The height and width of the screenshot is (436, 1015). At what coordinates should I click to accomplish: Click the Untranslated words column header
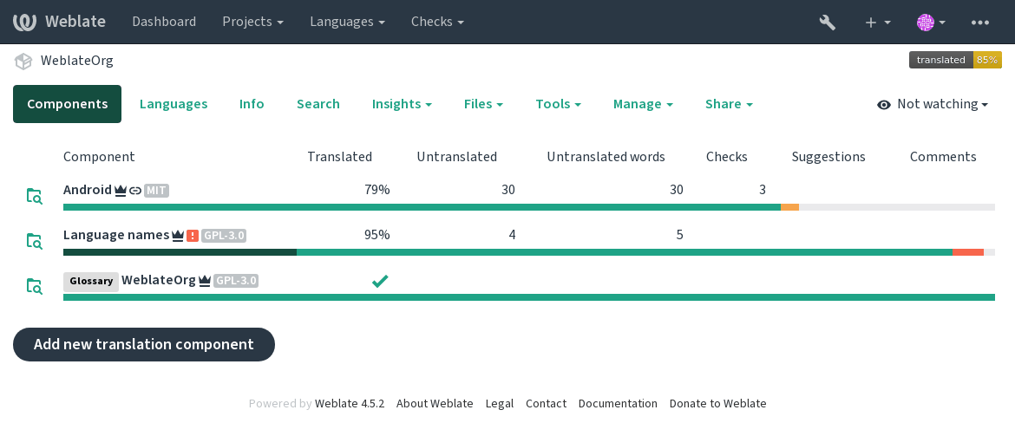(x=606, y=157)
